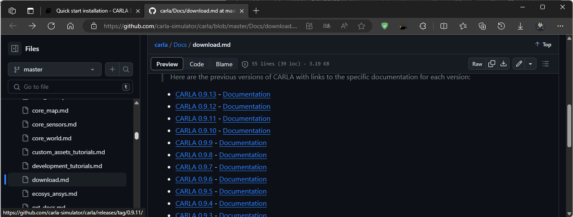Copy raw file contents
Image resolution: width=573 pixels, height=217 pixels.
coord(492,64)
